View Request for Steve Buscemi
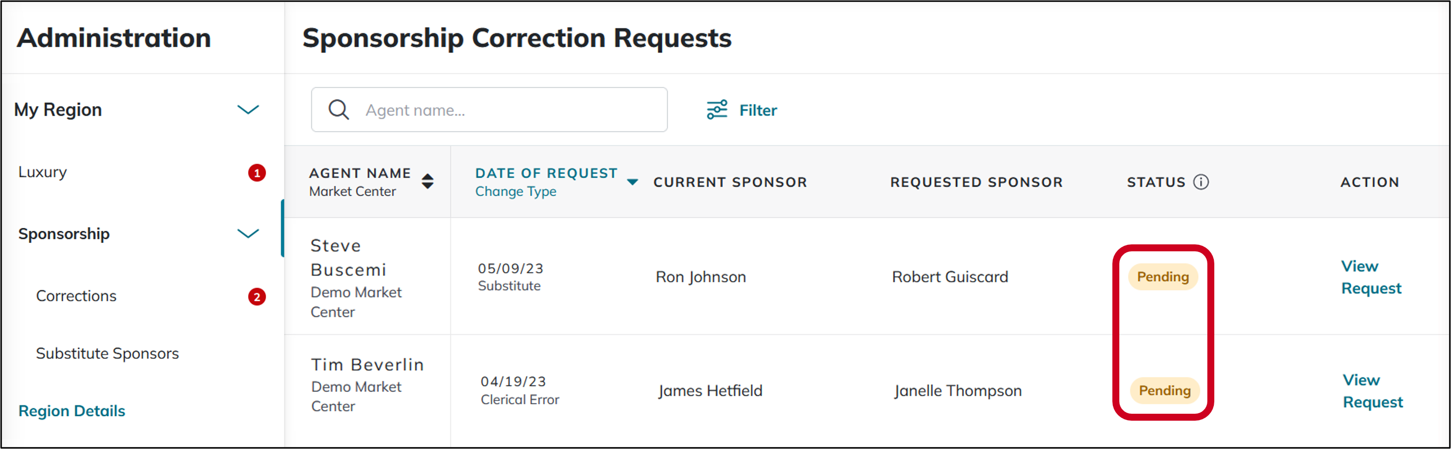Screen dimensions: 1451x449 [1370, 277]
